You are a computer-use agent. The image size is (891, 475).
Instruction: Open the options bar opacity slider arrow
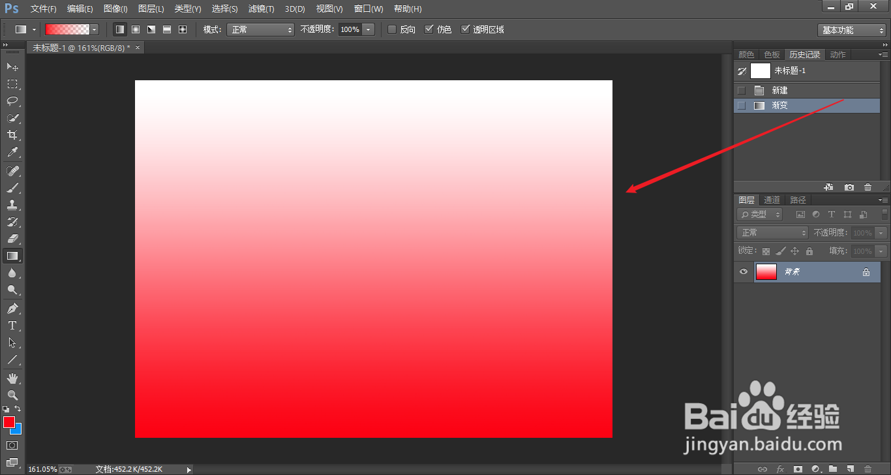tap(369, 29)
